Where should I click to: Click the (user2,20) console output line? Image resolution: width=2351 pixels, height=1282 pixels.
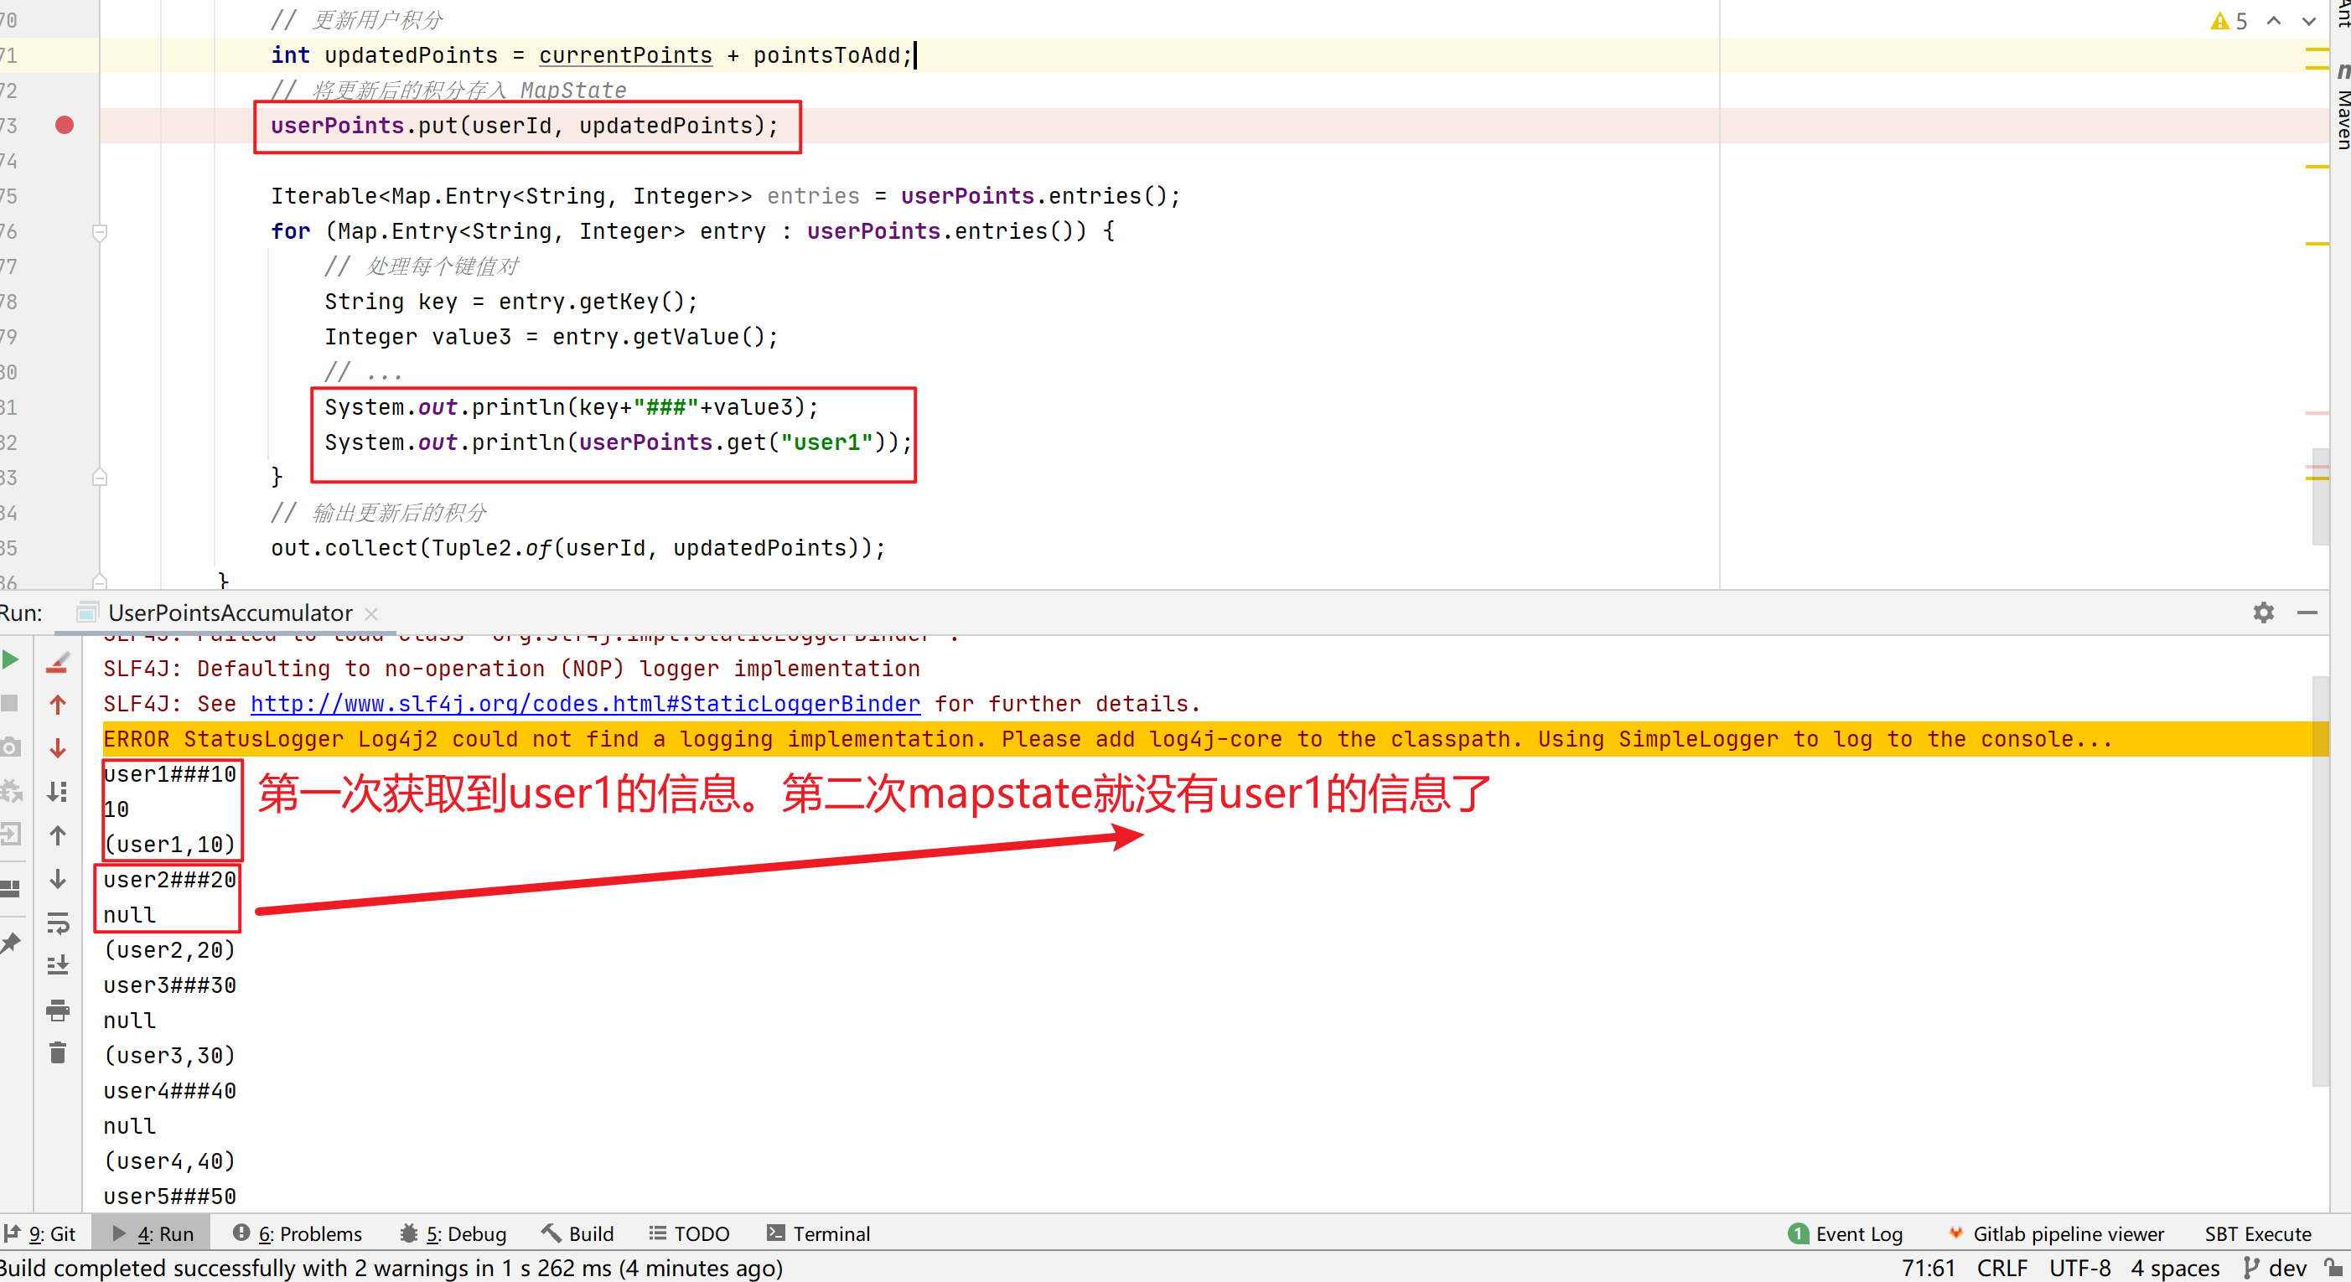click(x=170, y=950)
